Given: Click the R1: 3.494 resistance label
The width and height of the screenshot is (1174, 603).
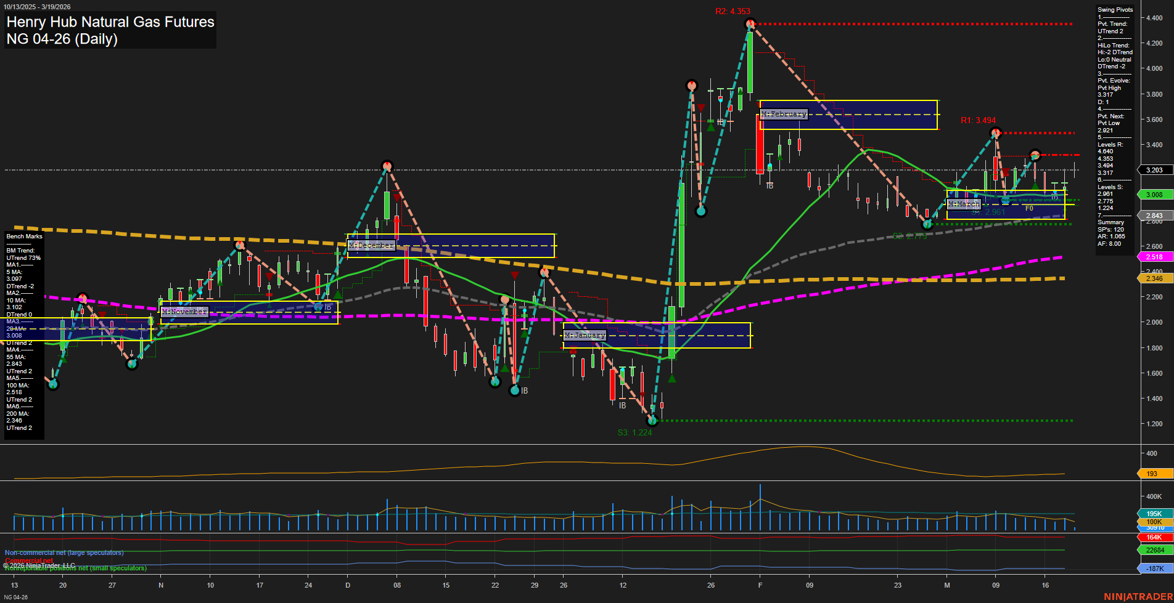Looking at the screenshot, I should point(979,122).
